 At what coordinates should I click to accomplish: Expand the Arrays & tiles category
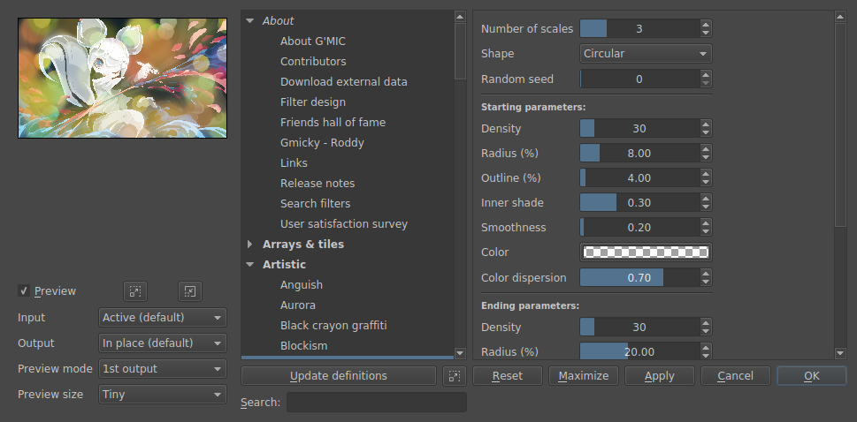(x=250, y=245)
